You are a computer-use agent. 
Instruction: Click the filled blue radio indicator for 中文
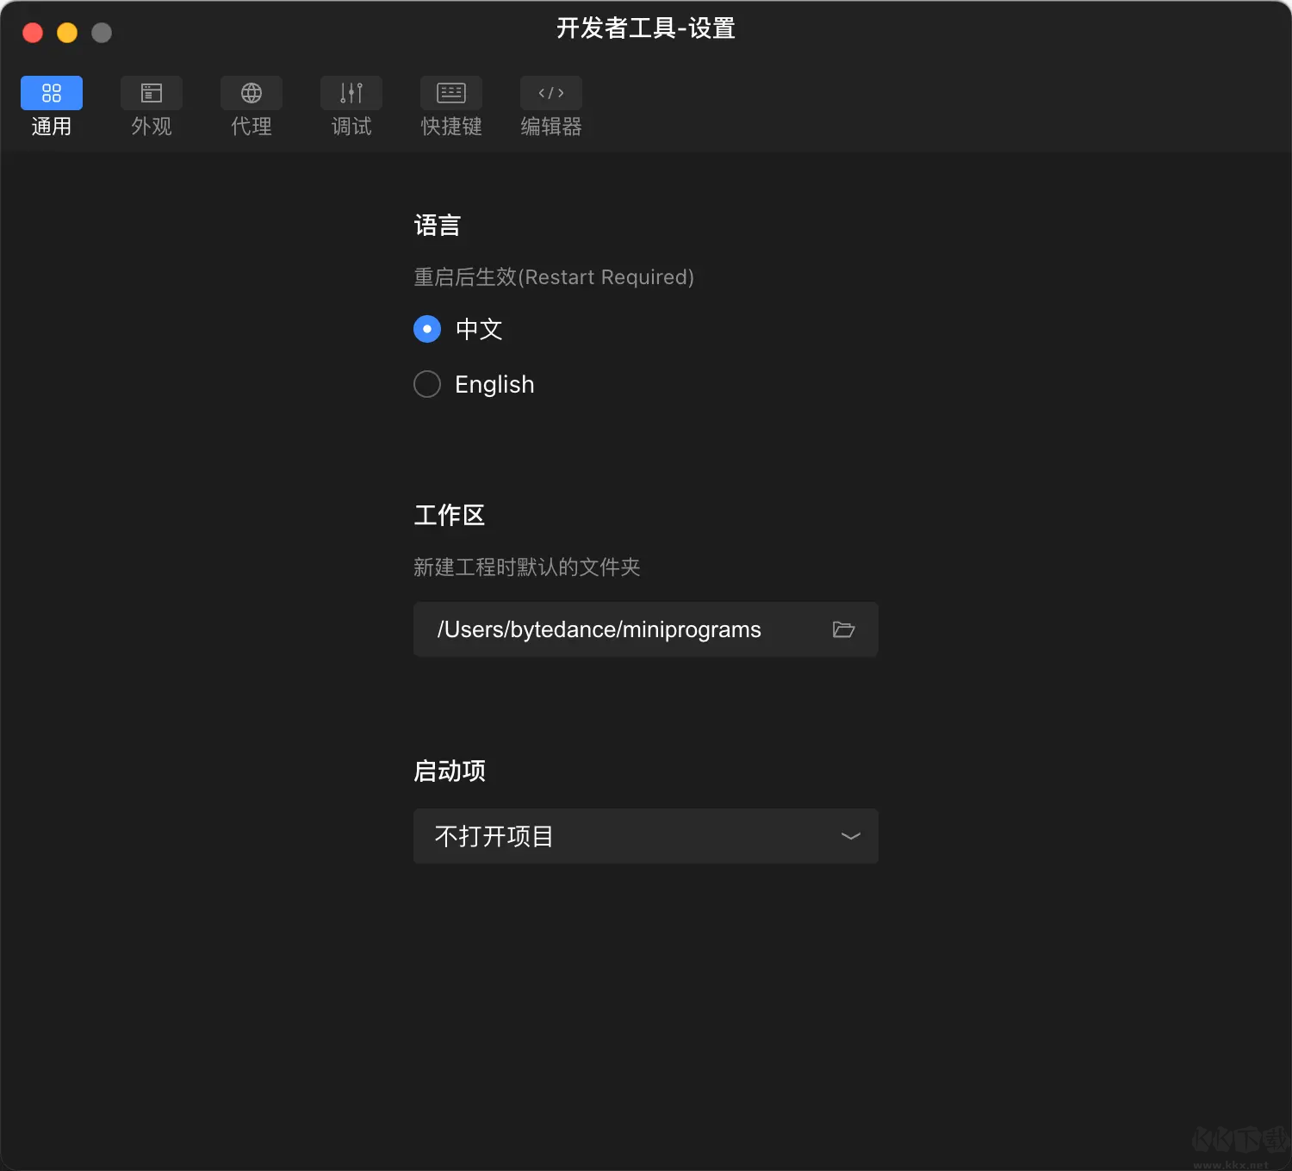pos(426,329)
